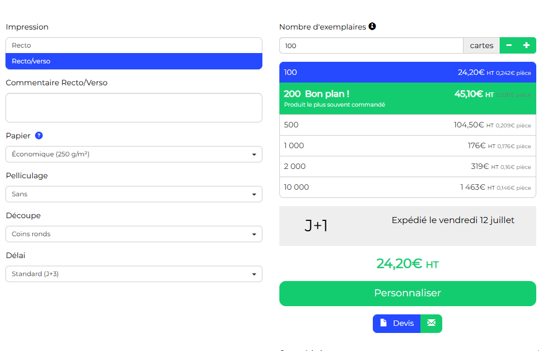This screenshot has height=351, width=539.
Task: Click the Personnaliser button
Action: point(407,293)
